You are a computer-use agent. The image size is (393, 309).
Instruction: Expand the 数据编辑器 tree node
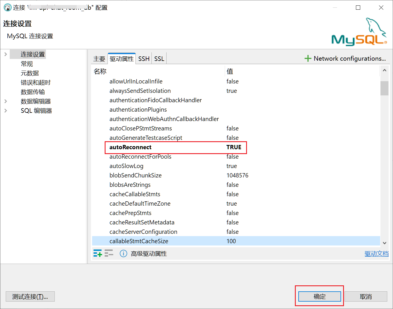(6, 101)
